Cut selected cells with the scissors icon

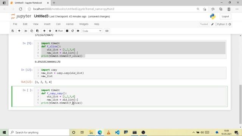pos(26,31)
